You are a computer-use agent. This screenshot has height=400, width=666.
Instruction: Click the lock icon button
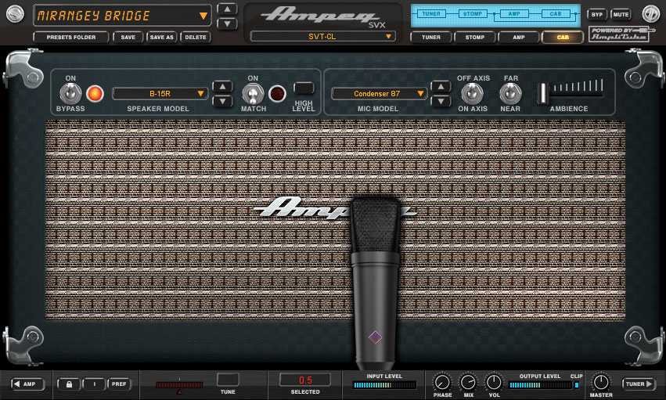(69, 384)
